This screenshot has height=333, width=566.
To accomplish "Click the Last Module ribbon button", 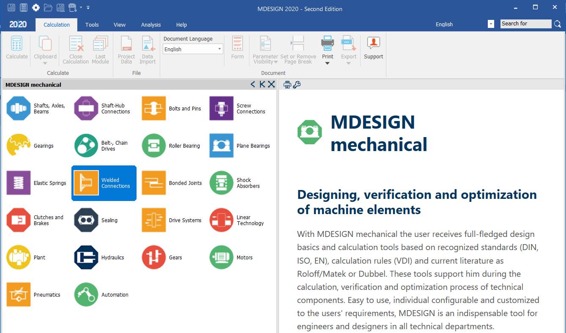I will tap(100, 50).
